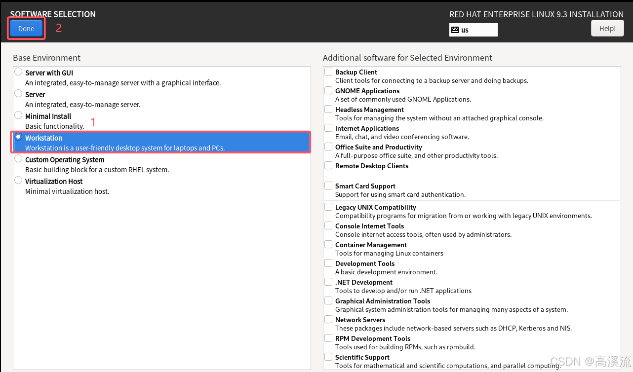633x372 pixels.
Task: Enable the Scientific Support checkbox
Action: [328, 357]
